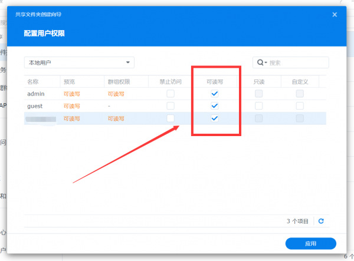Screen dimensions: 354x261
Task: Click the 群组权限 column header
Action: click(x=126, y=81)
